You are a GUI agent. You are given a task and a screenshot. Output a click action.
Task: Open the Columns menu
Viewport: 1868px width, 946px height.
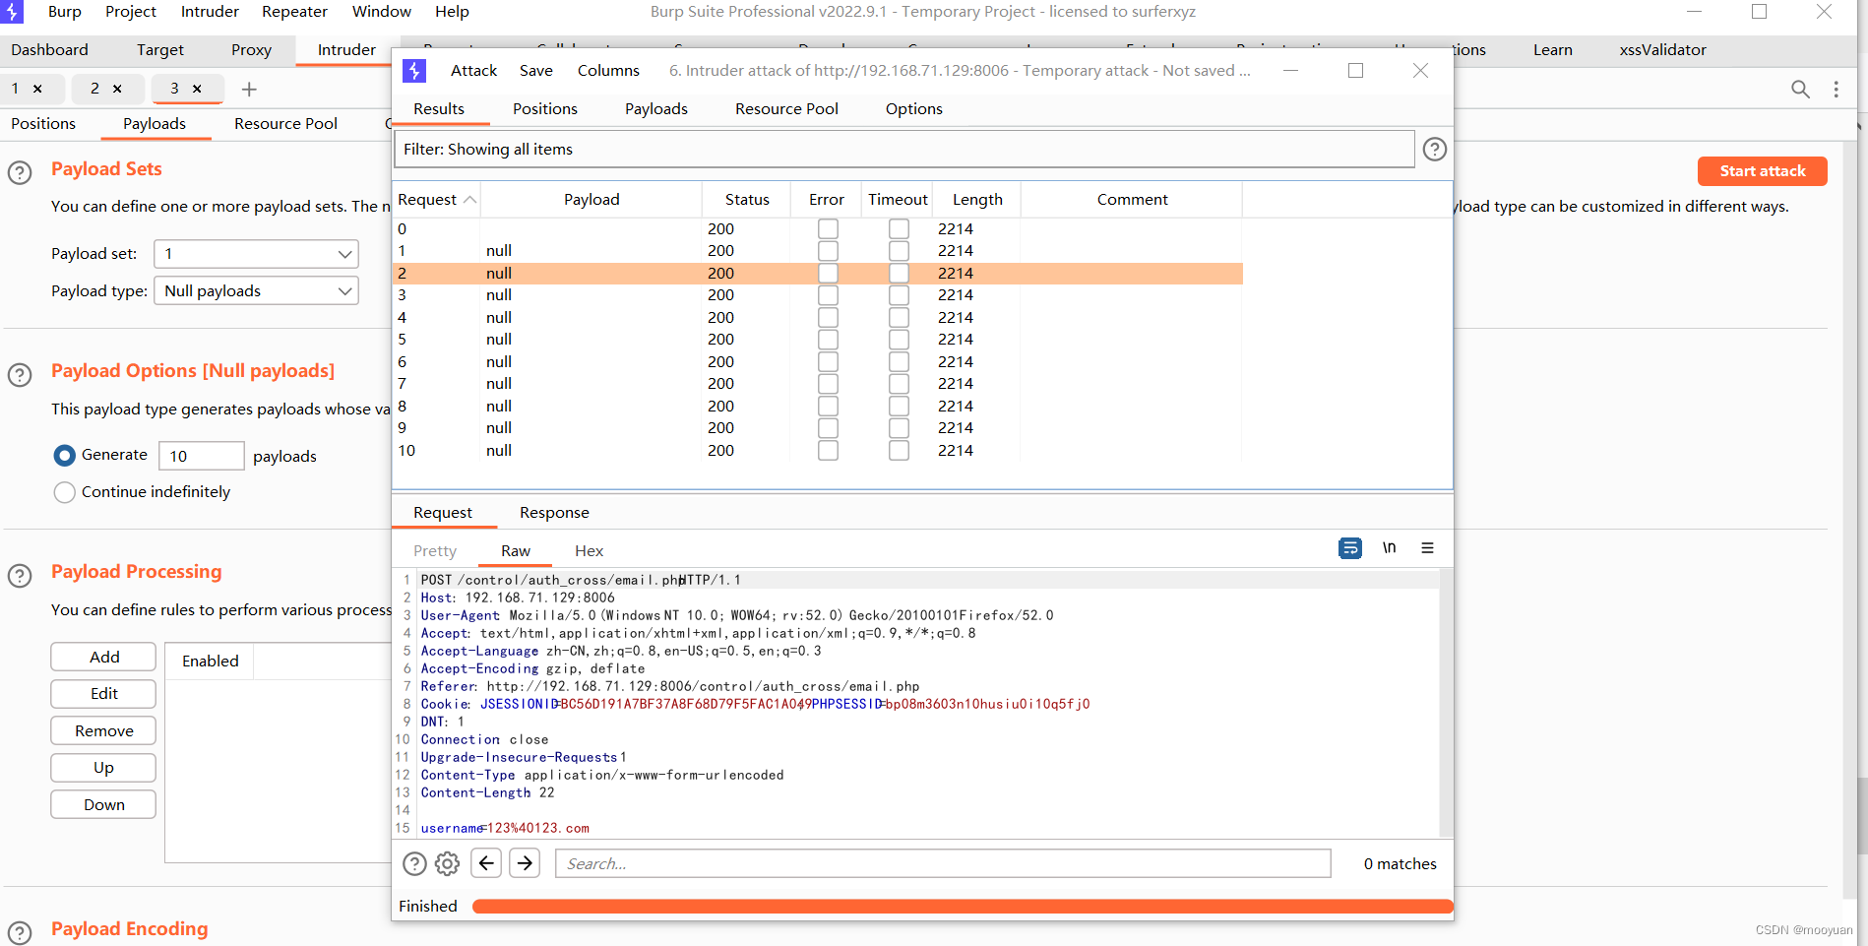pos(608,71)
